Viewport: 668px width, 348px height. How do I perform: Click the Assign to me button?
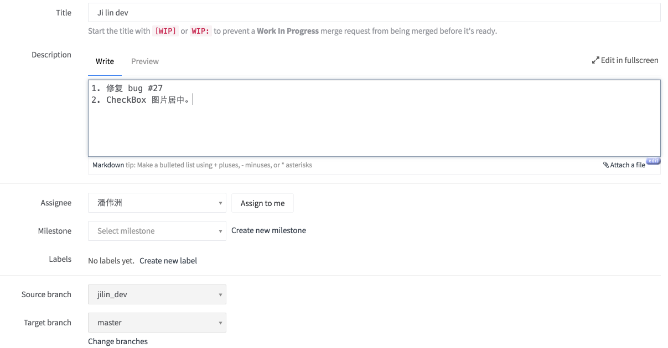(x=262, y=203)
